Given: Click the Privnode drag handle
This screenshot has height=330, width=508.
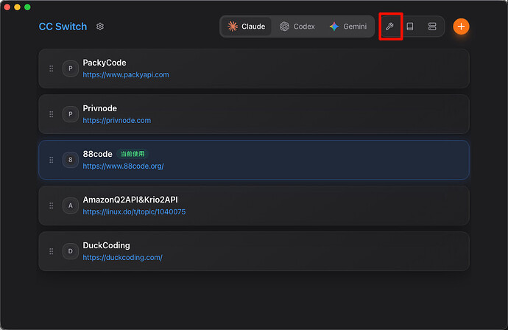Looking at the screenshot, I should click(52, 114).
